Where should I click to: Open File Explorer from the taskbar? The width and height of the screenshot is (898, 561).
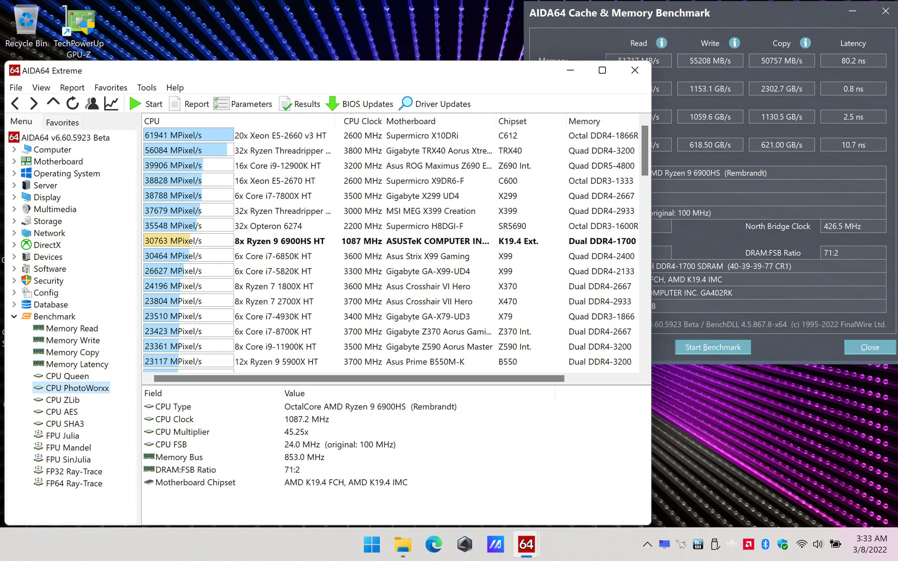click(x=403, y=544)
